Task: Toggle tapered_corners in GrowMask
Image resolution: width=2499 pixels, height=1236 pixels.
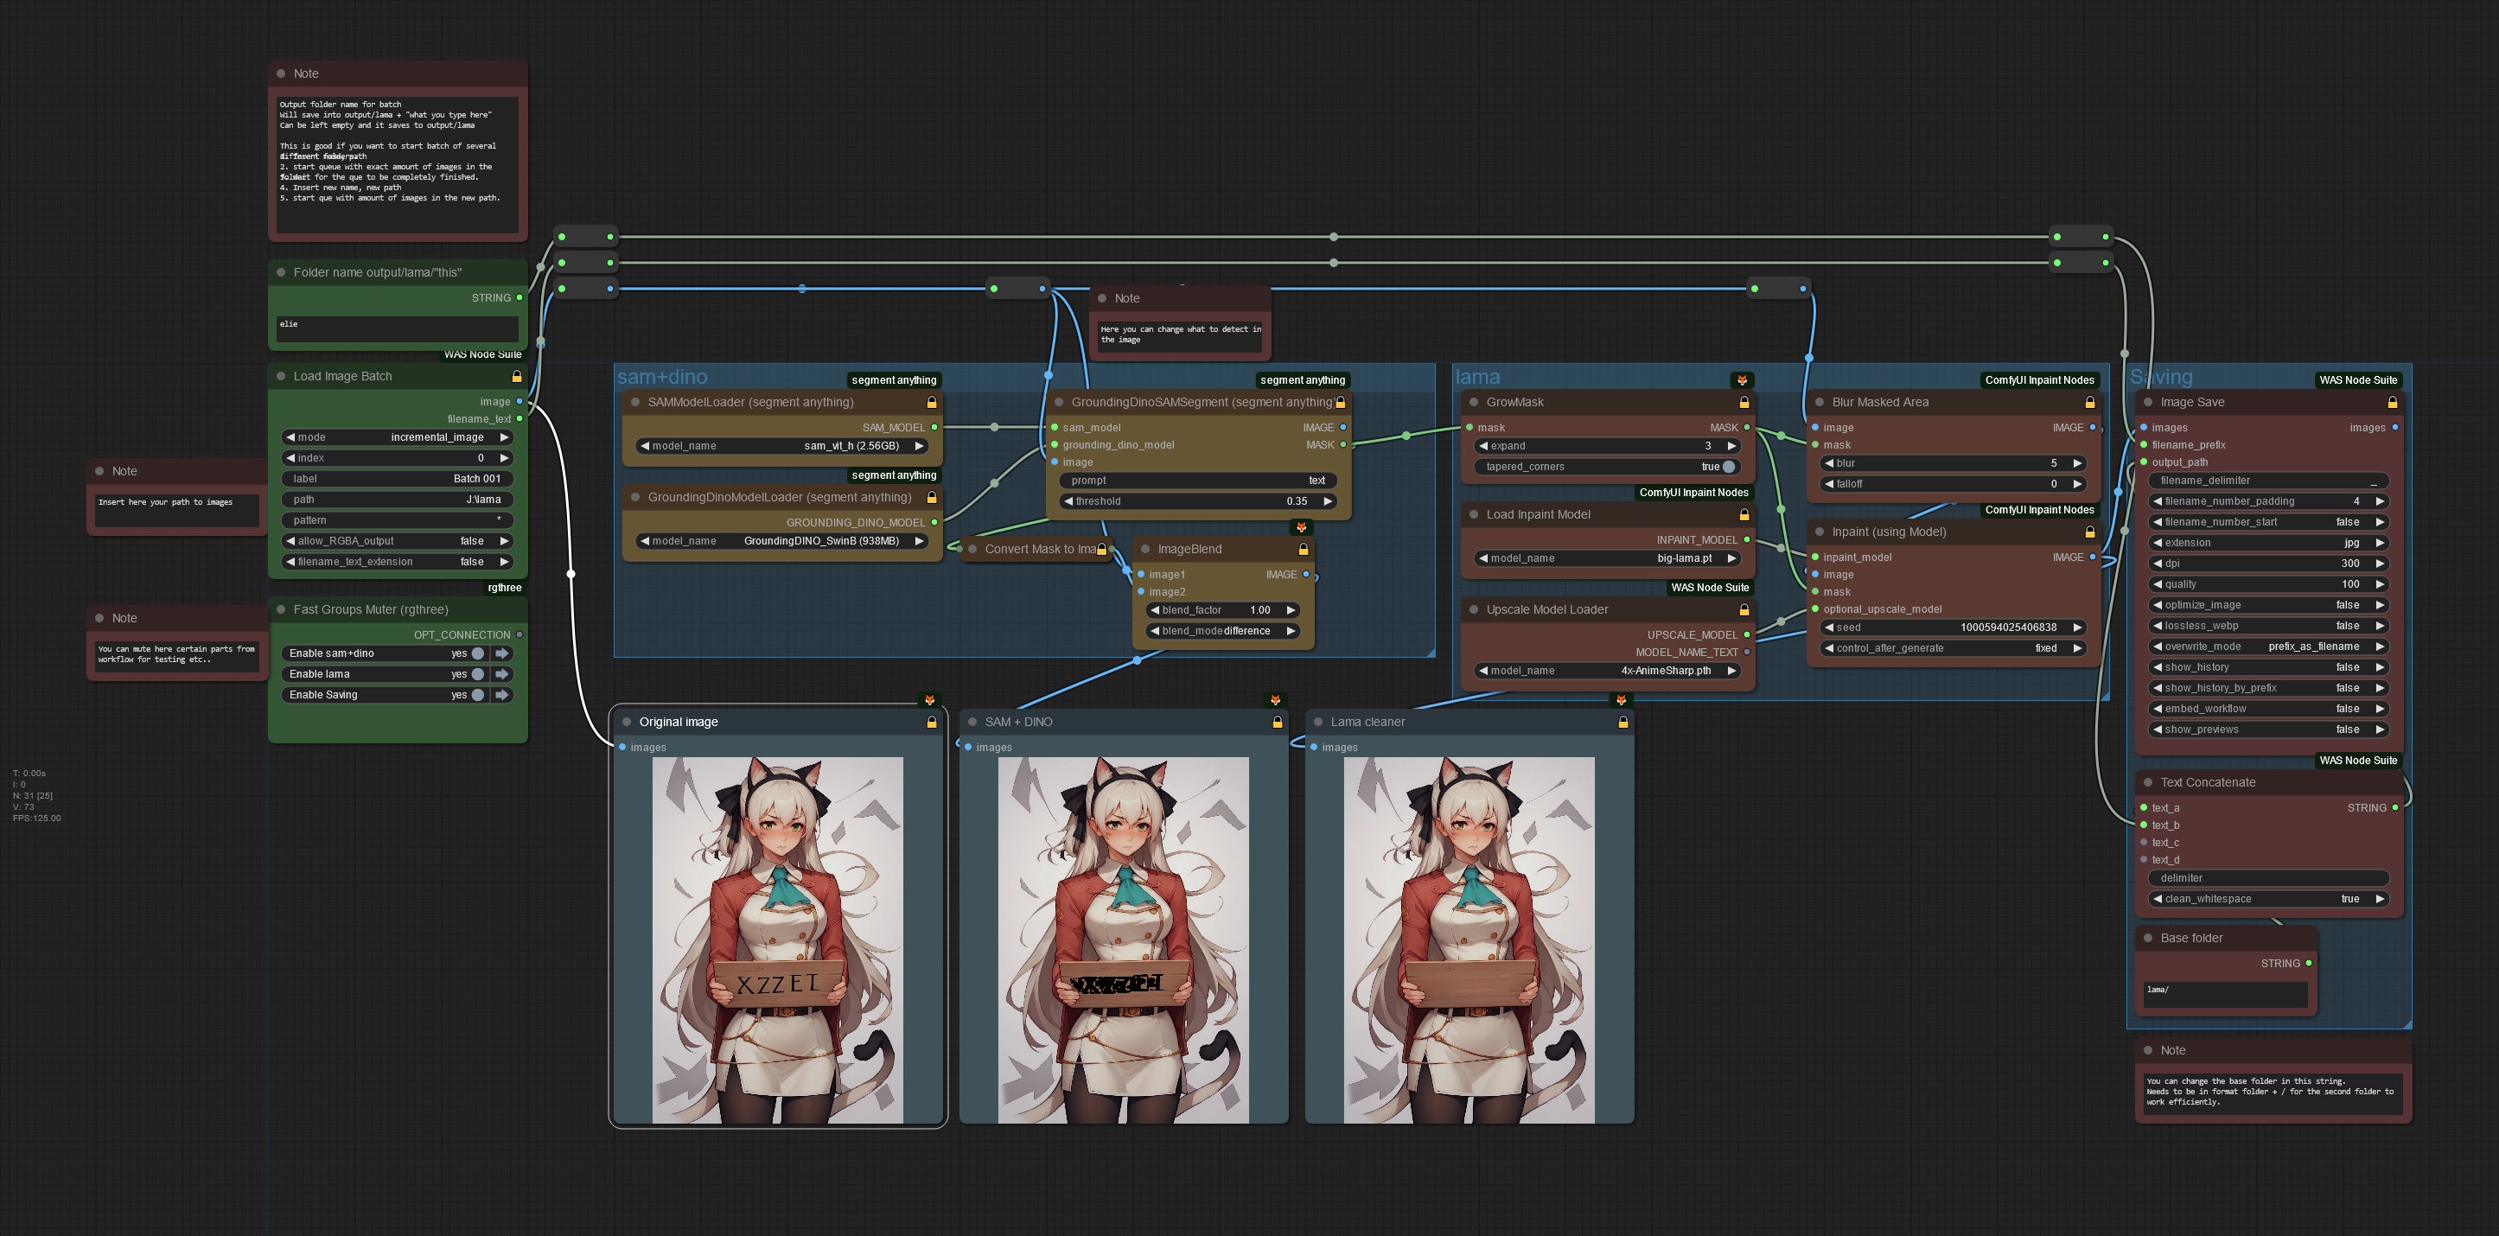Action: [x=1728, y=467]
